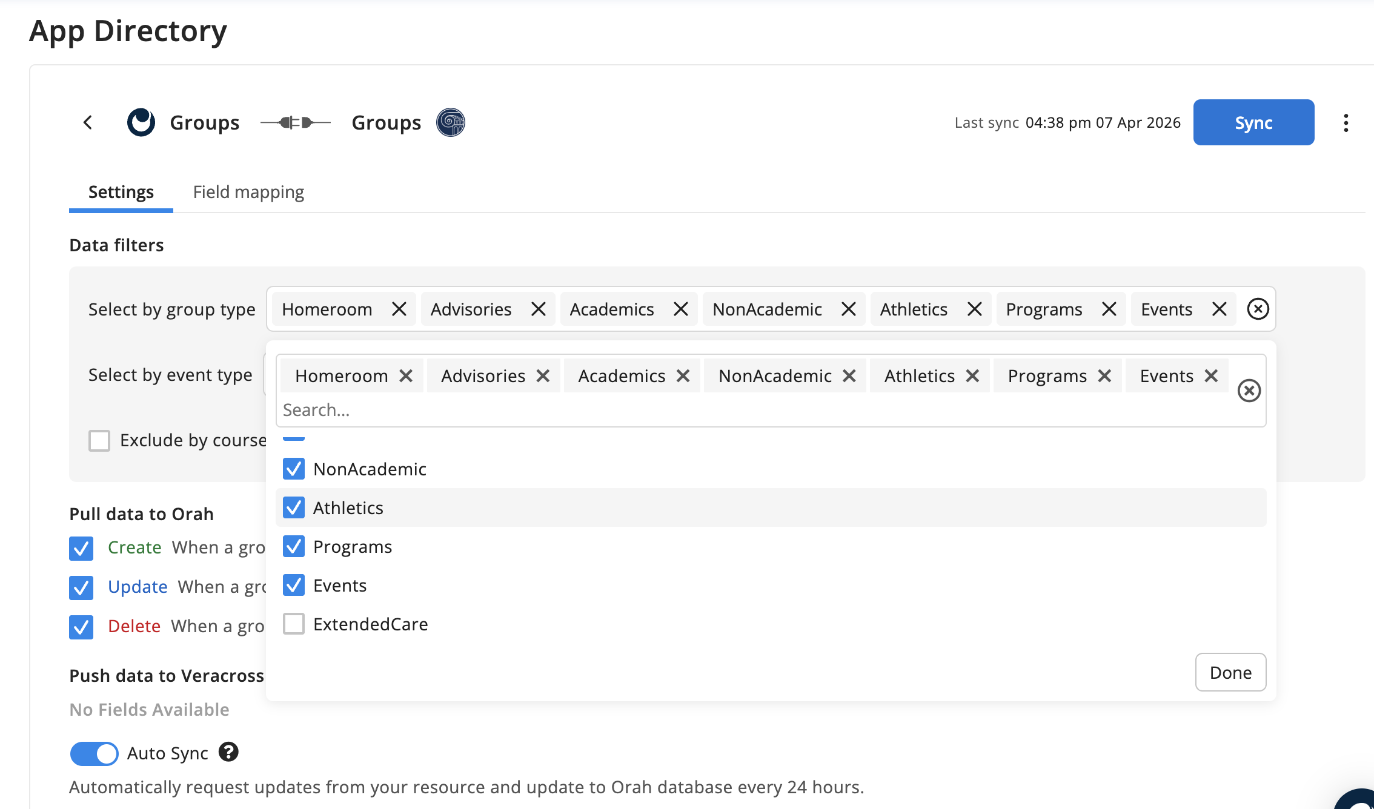The image size is (1374, 809).
Task: Switch to the Field mapping tab
Action: click(248, 192)
